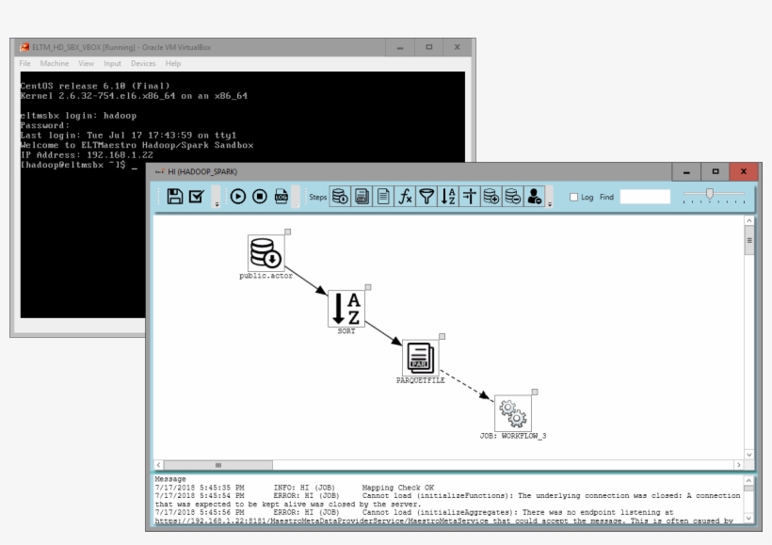Click the WORKFLOW_3 node corner handle
The width and height of the screenshot is (772, 545).
(535, 393)
